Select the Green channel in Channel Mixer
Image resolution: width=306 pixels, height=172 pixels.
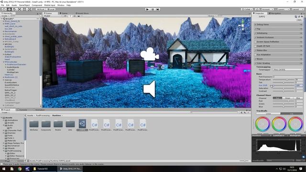tap(288, 98)
